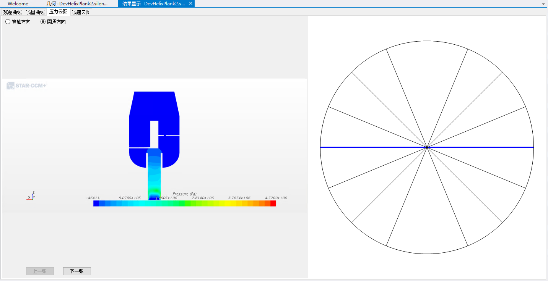Show the 流速云图 tab
Viewport: 548px width, 281px height.
[x=81, y=12]
